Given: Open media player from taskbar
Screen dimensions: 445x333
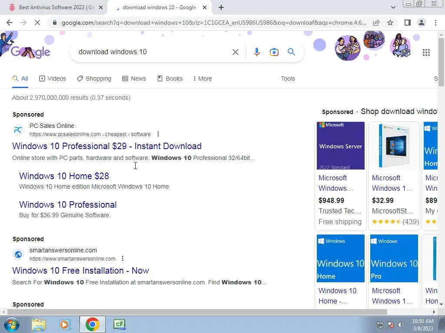Looking at the screenshot, I should [x=65, y=324].
